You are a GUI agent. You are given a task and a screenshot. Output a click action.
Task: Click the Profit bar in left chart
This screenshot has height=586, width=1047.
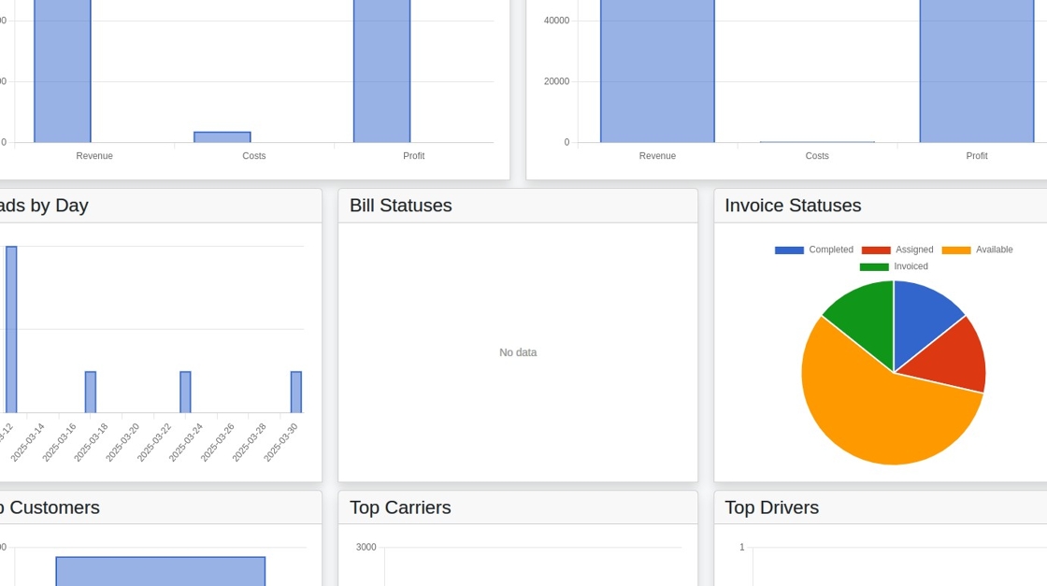pos(382,71)
